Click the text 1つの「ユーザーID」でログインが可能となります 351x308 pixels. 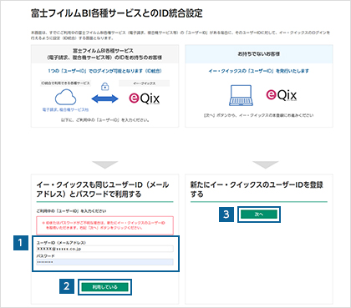[x=104, y=71]
